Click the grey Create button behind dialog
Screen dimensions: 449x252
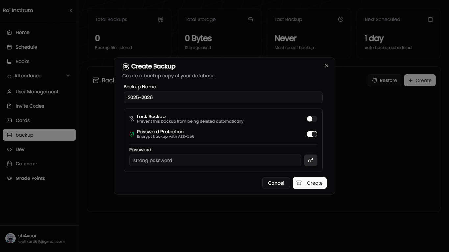tap(420, 80)
